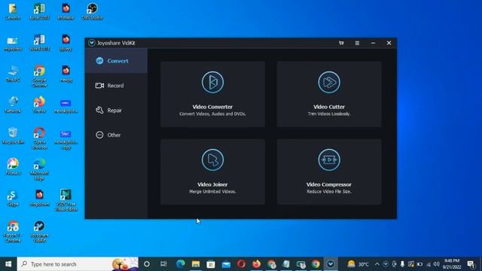Switch to the Joyoshare VidKit taskbar button

pyautogui.click(x=331, y=264)
